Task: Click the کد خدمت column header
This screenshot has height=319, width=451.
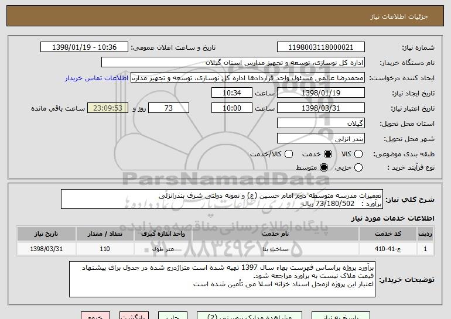Action: [x=388, y=234]
